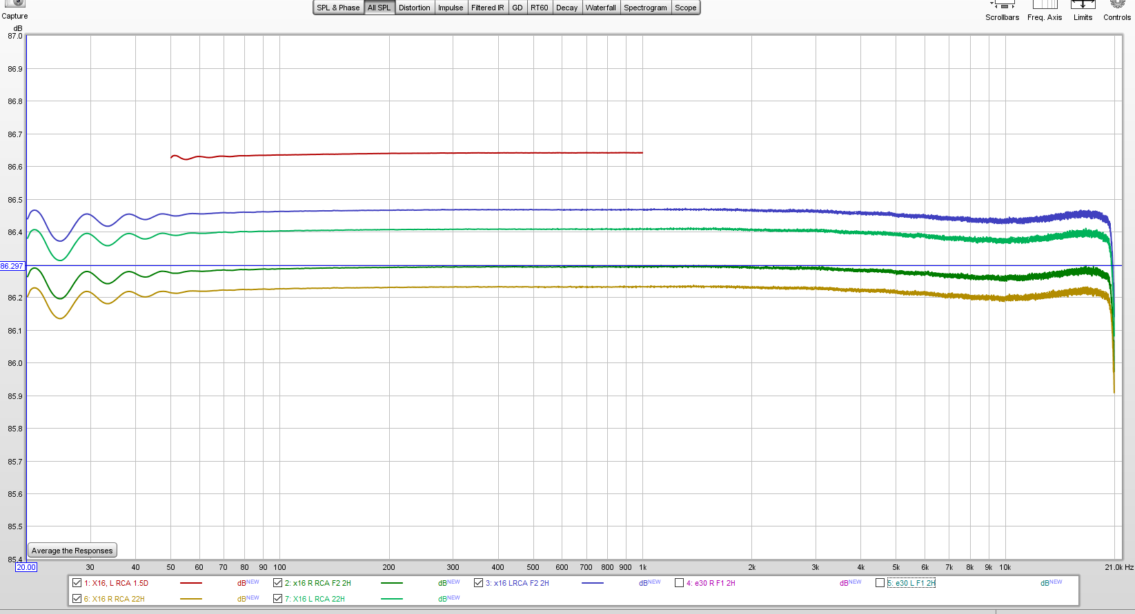Click the red line swatch of trace 1

[191, 583]
